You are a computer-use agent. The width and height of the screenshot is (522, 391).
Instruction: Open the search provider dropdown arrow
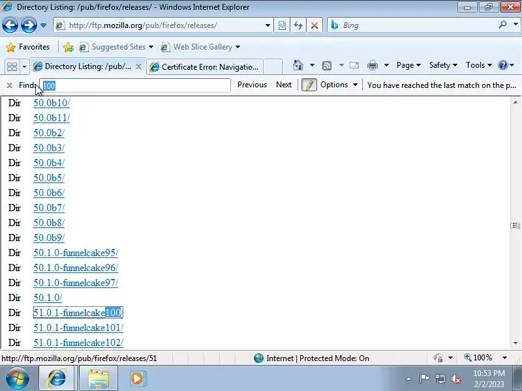coord(515,25)
